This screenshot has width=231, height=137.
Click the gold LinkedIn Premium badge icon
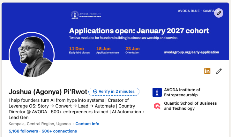click(207, 71)
